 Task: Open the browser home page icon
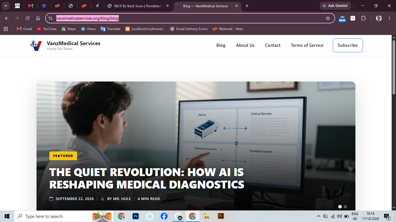[38, 18]
